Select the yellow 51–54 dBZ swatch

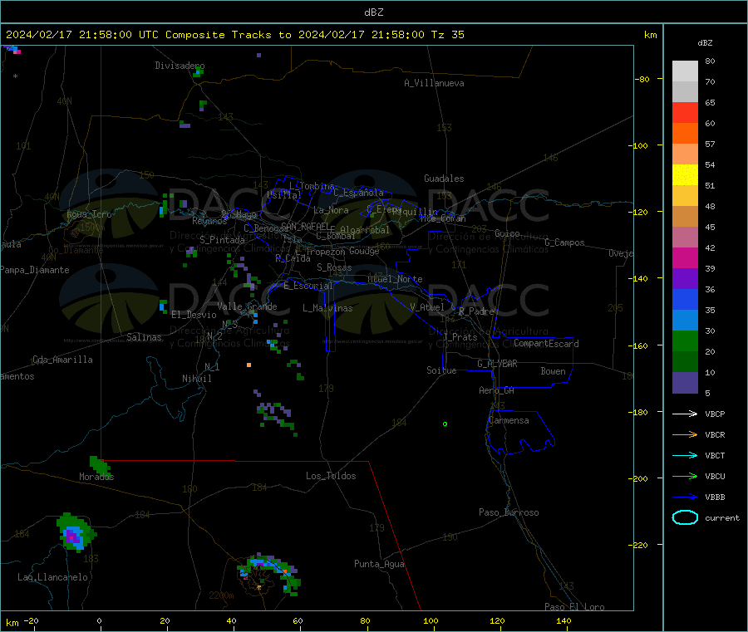685,175
